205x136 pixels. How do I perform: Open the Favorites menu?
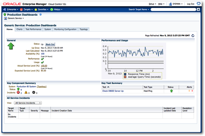coord(43,10)
